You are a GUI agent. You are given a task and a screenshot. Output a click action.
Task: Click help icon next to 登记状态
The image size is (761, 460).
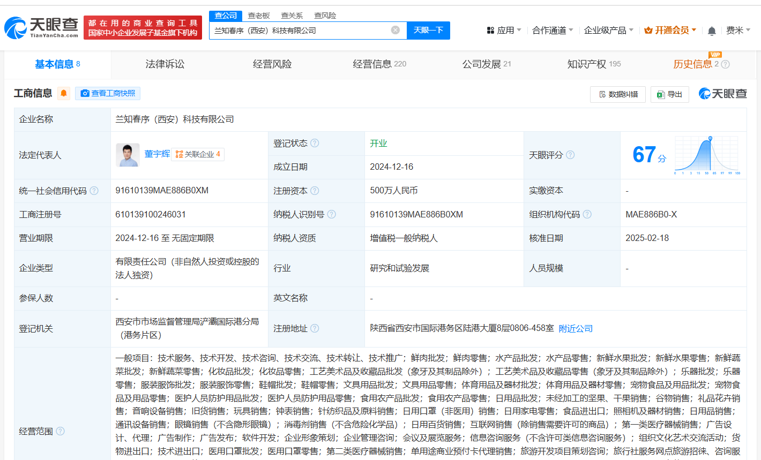[x=315, y=143]
